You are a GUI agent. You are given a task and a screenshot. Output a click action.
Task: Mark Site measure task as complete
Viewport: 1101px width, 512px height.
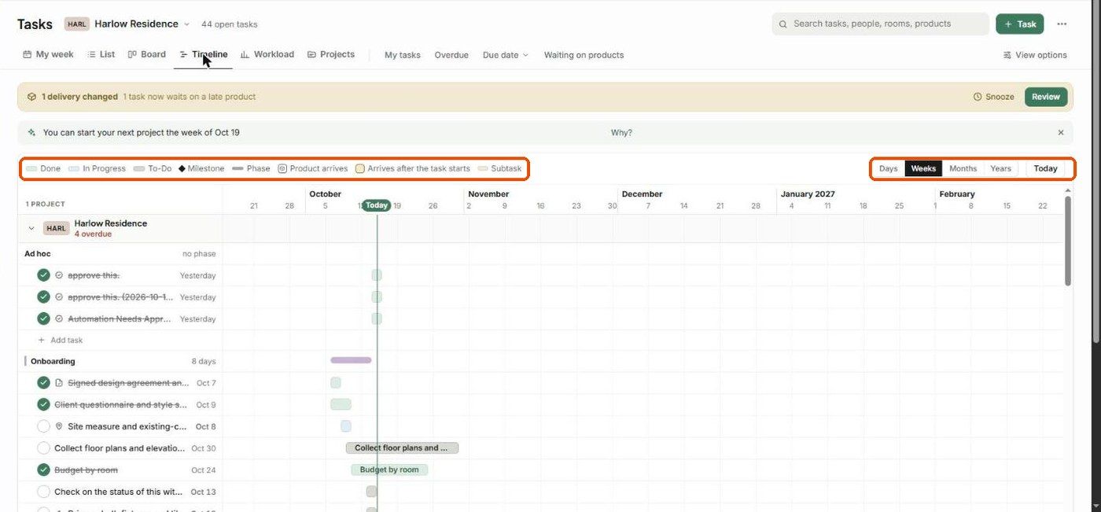(x=43, y=426)
